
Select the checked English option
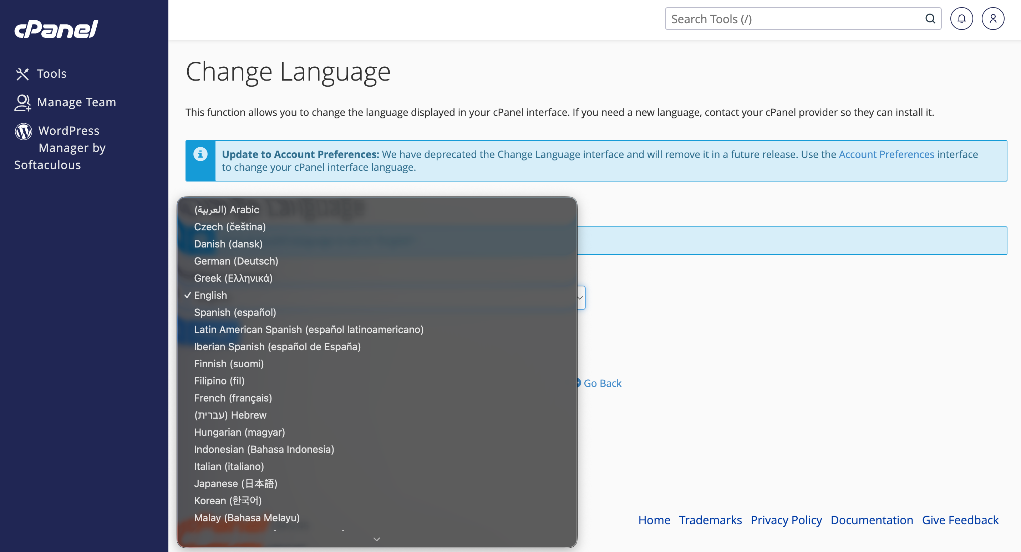point(376,295)
